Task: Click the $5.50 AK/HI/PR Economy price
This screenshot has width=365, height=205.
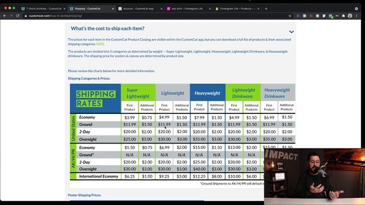Action: click(x=129, y=147)
